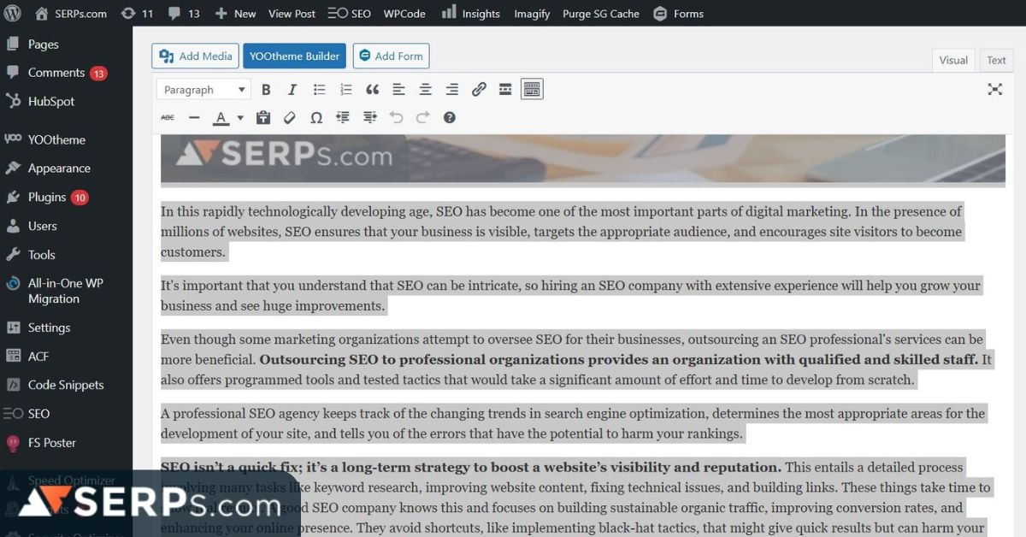This screenshot has height=537, width=1026.
Task: Insert a horizontal line
Action: 194,117
